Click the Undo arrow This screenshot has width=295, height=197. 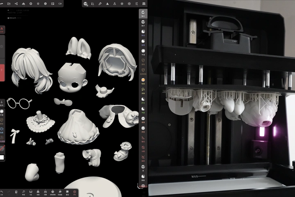2,192
